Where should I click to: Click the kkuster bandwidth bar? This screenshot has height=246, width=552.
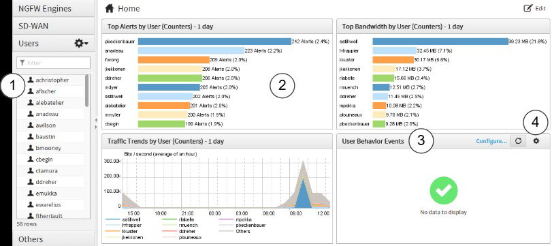point(393,59)
